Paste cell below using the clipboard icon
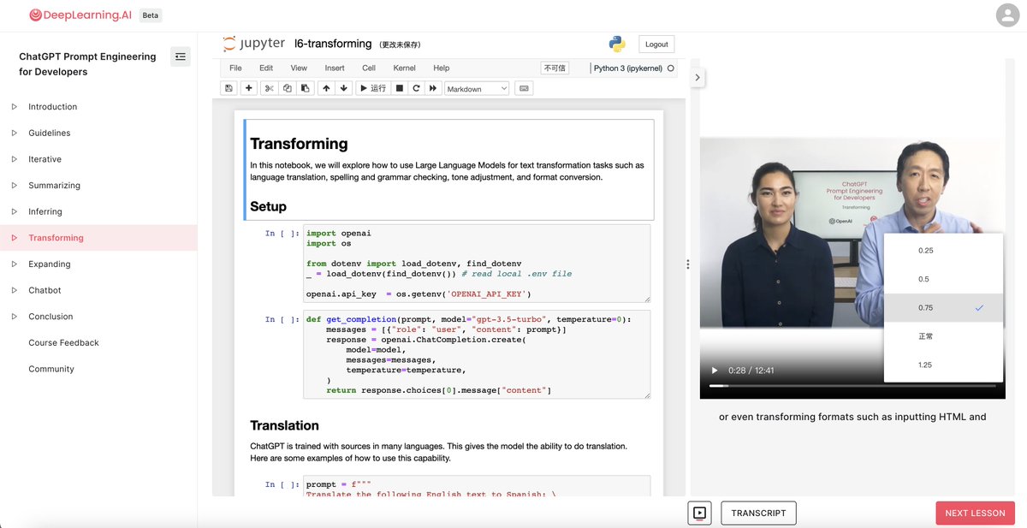Screen dimensions: 1027x528 305,88
